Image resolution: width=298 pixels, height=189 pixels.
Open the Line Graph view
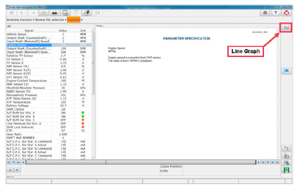[x=286, y=28]
